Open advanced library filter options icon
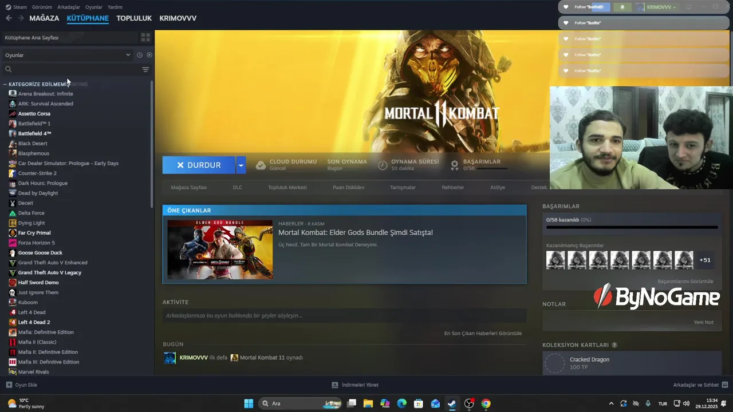Screen dimensions: 733x412 pyautogui.click(x=145, y=69)
